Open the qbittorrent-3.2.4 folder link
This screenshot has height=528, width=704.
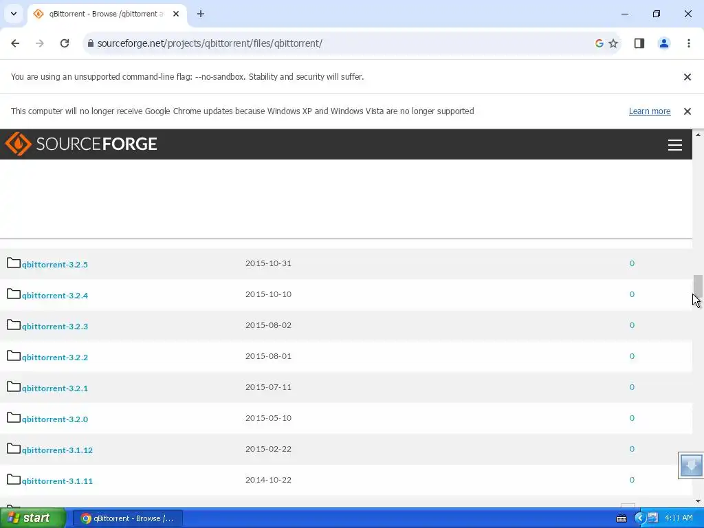point(55,296)
